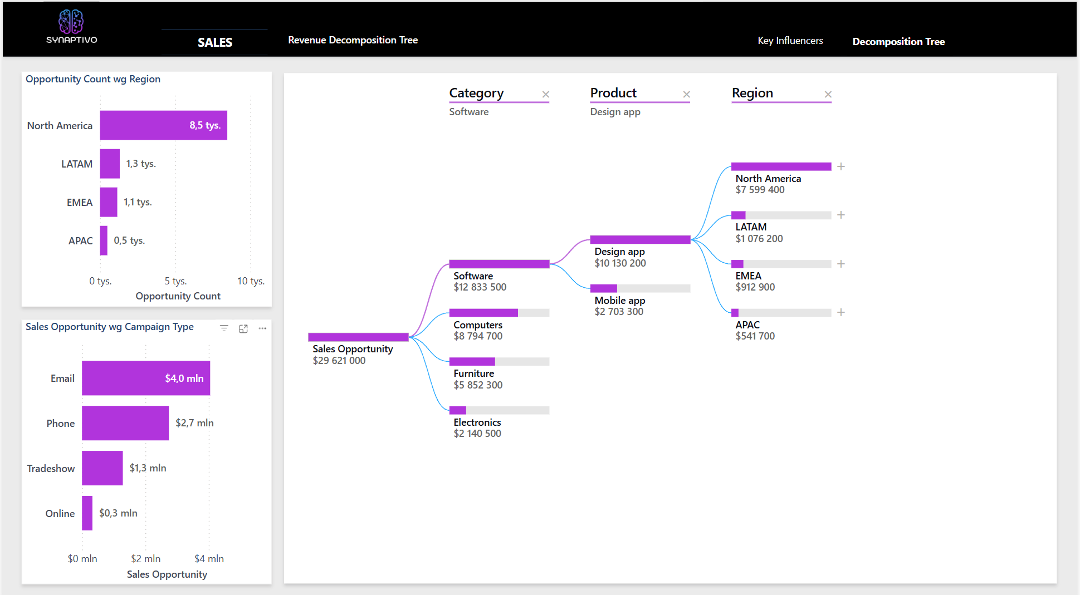The image size is (1080, 595).
Task: Click the '8,5 tys.' data label
Action: tap(205, 125)
